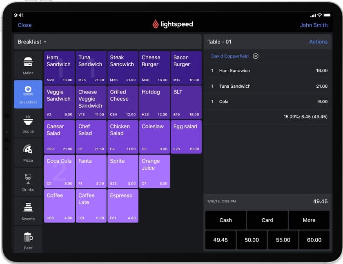Add a Ham Sandwich to the order
The width and height of the screenshot is (343, 264).
pyautogui.click(x=59, y=67)
